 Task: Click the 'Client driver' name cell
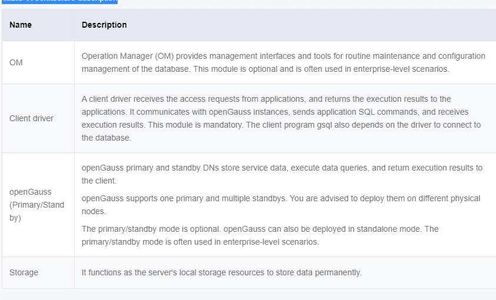pos(38,119)
